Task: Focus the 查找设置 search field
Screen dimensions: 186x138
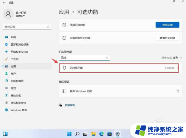Action: click(x=27, y=27)
